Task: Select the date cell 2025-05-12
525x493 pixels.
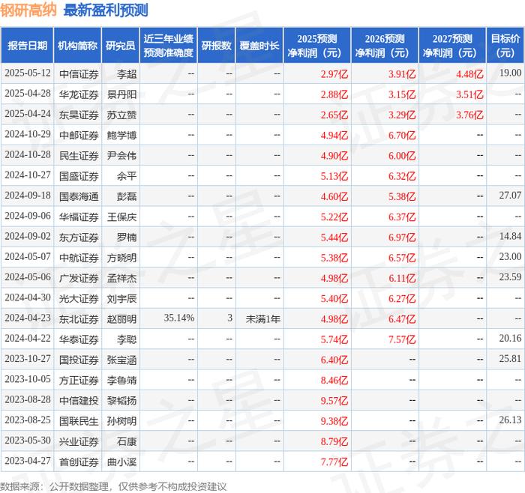Action: coord(28,73)
